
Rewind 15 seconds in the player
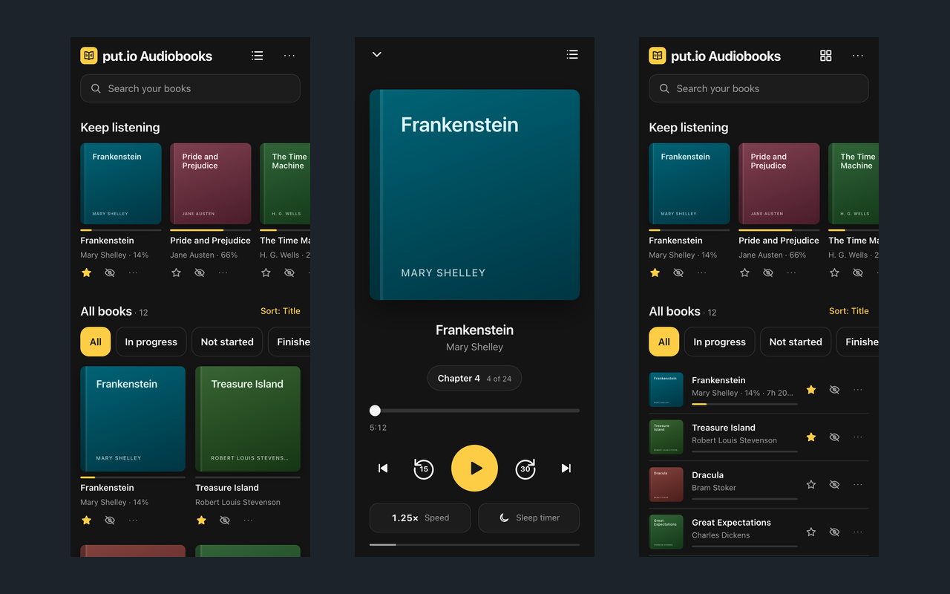point(424,469)
